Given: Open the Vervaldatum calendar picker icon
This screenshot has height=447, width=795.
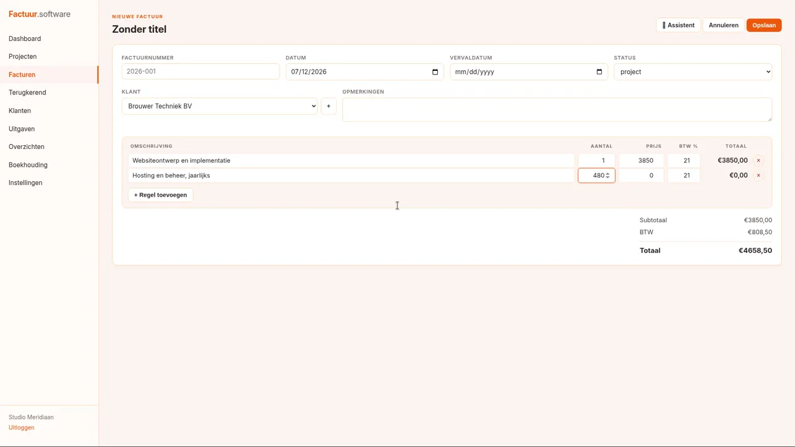Looking at the screenshot, I should (599, 71).
